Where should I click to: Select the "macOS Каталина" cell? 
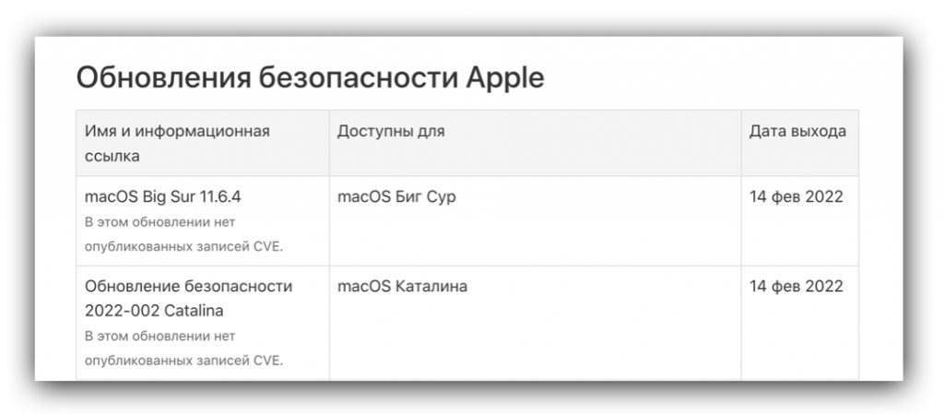coord(402,286)
